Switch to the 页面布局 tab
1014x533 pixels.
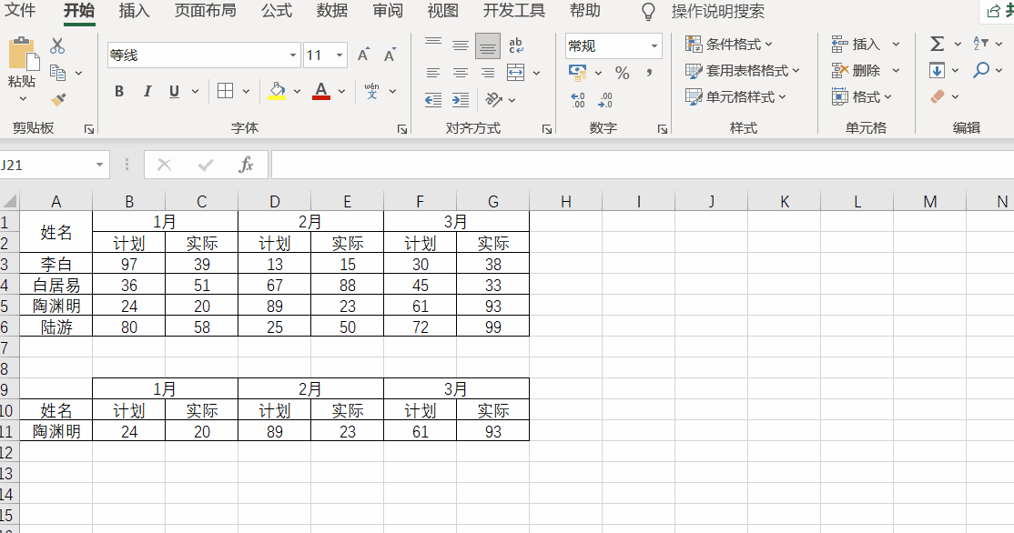click(206, 10)
